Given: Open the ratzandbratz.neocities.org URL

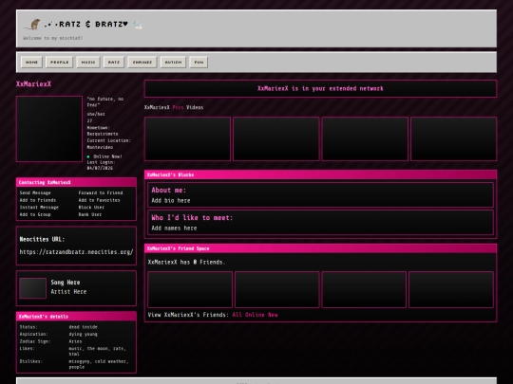Looking at the screenshot, I should pyautogui.click(x=76, y=252).
